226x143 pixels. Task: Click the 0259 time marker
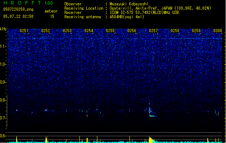(x=196, y=31)
